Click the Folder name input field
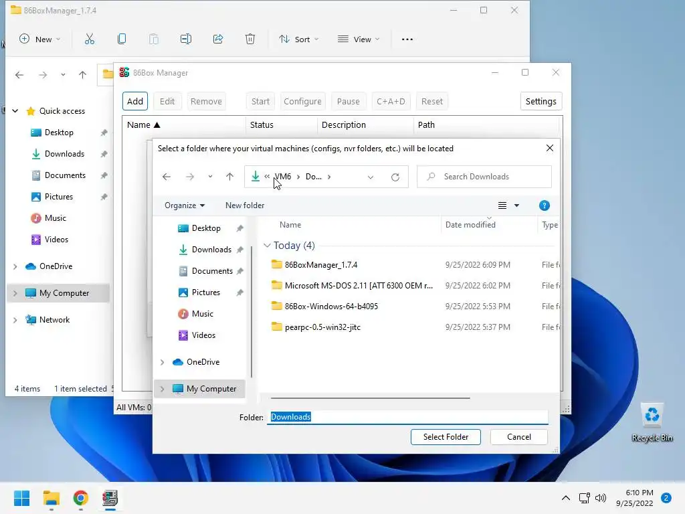Viewport: 685px width, 514px height. 407,417
